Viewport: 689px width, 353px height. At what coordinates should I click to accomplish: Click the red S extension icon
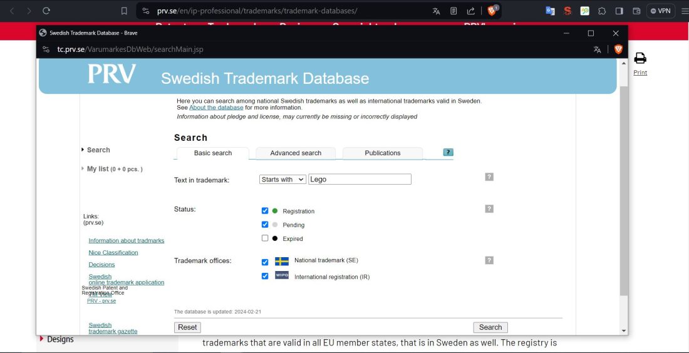pyautogui.click(x=567, y=11)
